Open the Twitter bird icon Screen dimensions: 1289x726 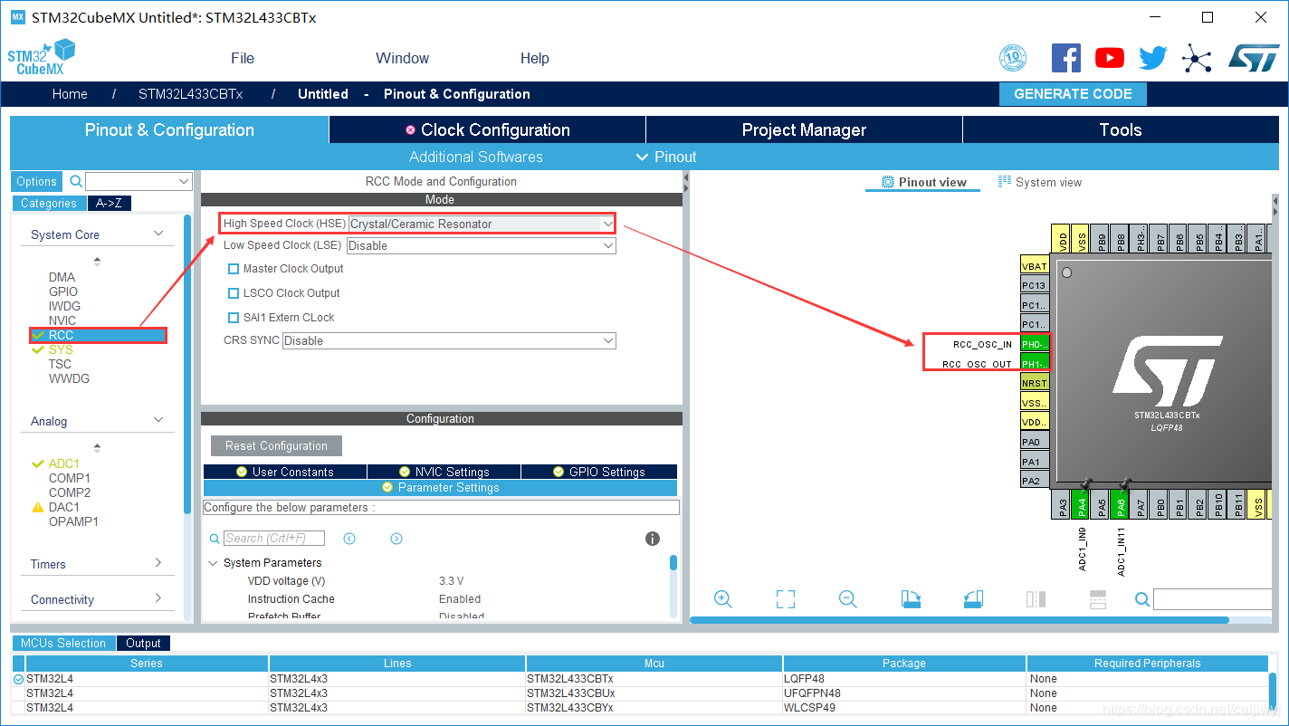tap(1153, 58)
